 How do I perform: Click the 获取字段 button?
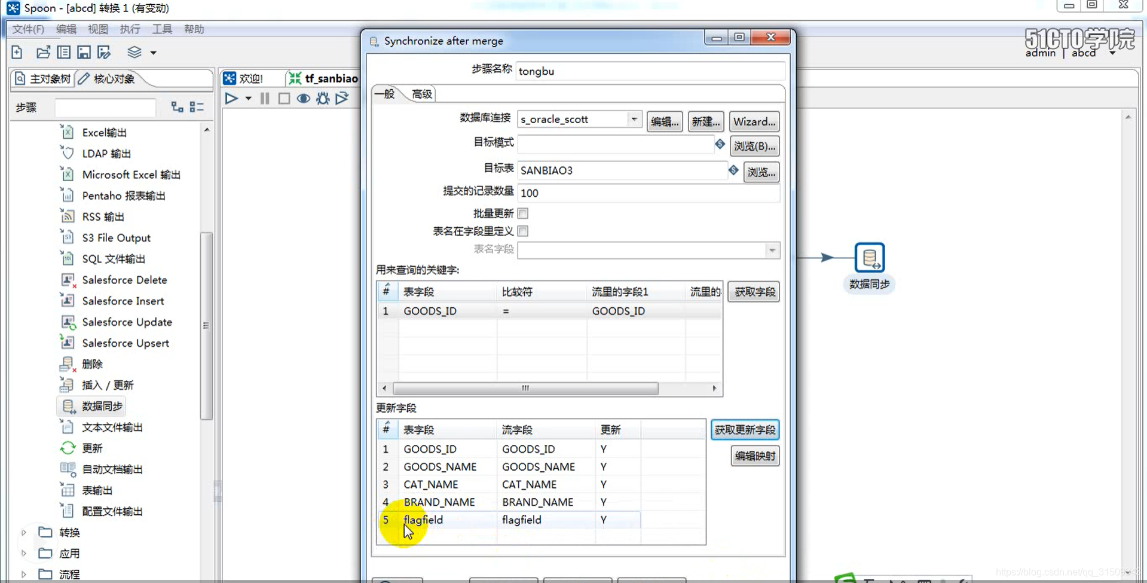754,292
